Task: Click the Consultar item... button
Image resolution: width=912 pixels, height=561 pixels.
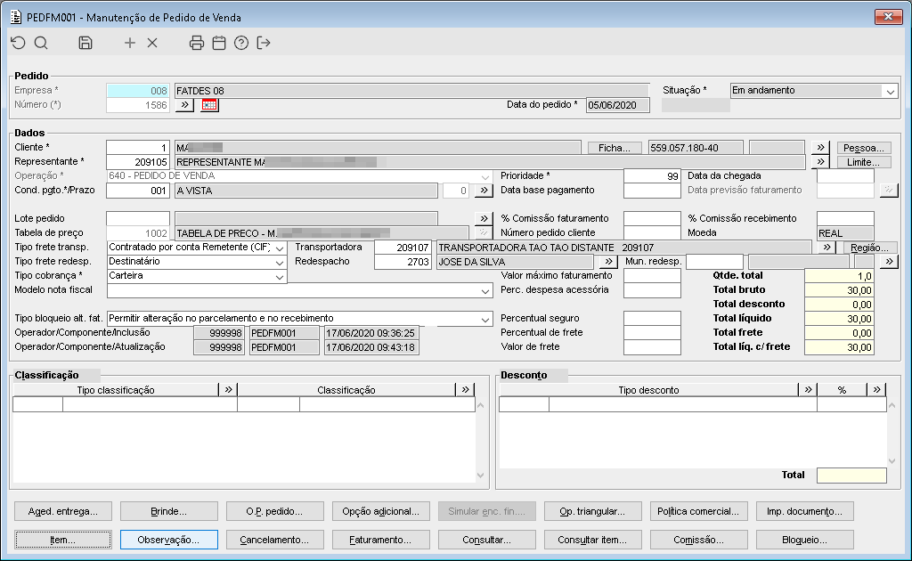Action: tap(592, 540)
